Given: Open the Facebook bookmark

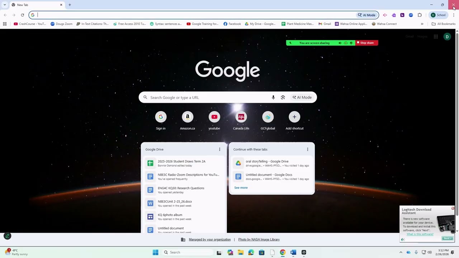Looking at the screenshot, I should (232, 24).
